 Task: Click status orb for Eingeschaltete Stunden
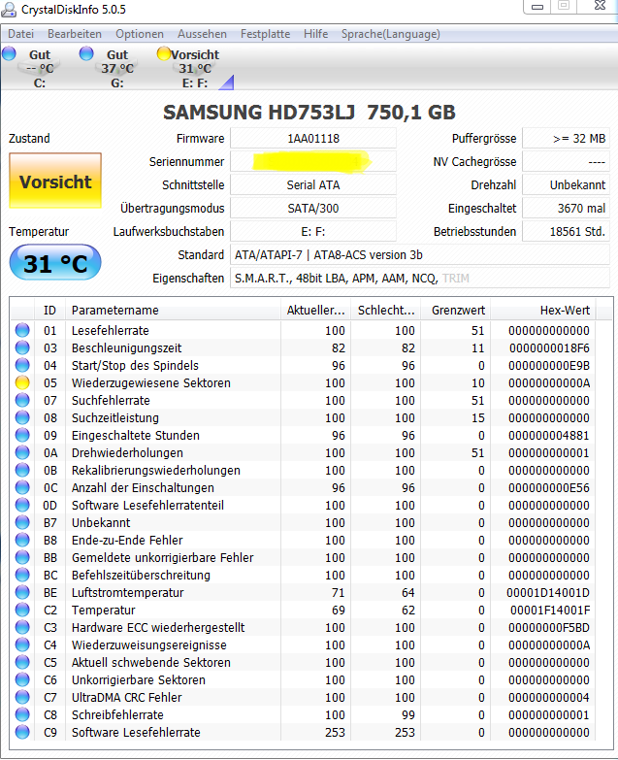22,435
